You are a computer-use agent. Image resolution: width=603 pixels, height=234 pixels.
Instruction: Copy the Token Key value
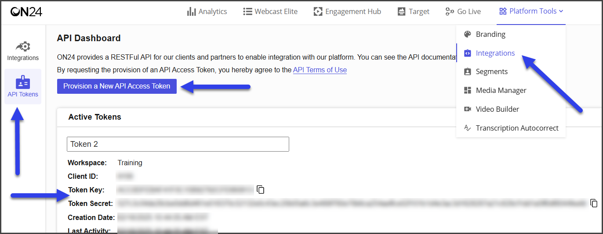(261, 190)
